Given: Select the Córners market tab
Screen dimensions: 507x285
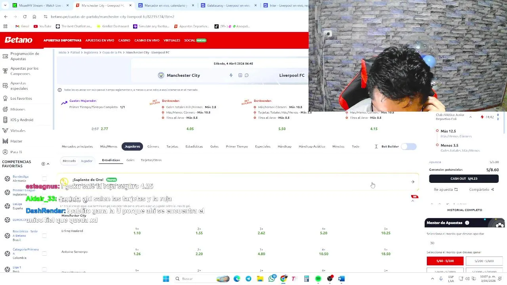Looking at the screenshot, I should click(x=153, y=146).
